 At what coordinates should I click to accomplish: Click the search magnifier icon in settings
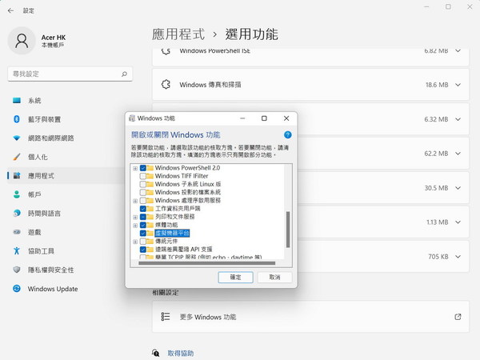tap(124, 74)
